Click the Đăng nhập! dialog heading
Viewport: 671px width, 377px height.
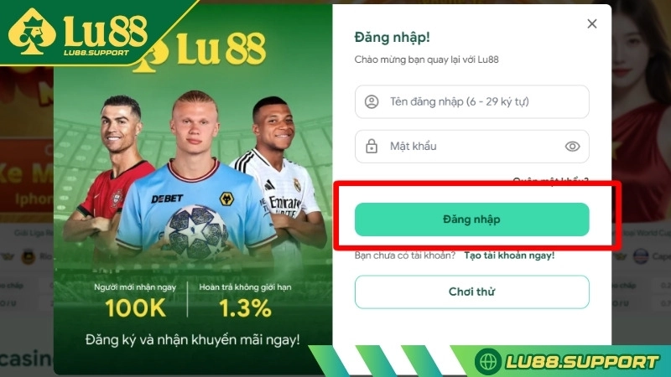pyautogui.click(x=392, y=38)
